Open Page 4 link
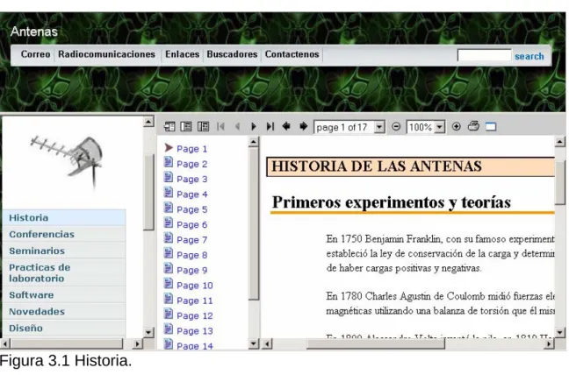 point(192,195)
